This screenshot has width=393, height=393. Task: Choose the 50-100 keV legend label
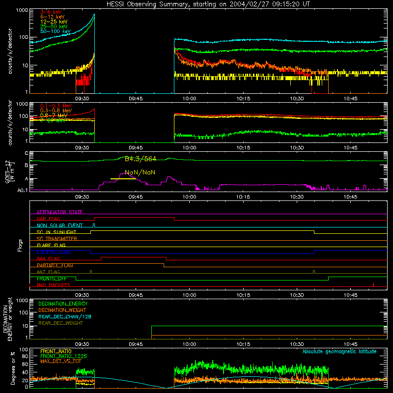point(56,31)
